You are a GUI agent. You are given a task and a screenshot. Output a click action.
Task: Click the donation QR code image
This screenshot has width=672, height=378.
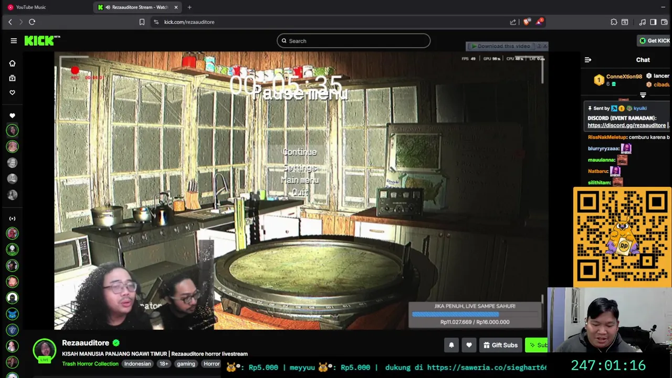pyautogui.click(x=622, y=237)
